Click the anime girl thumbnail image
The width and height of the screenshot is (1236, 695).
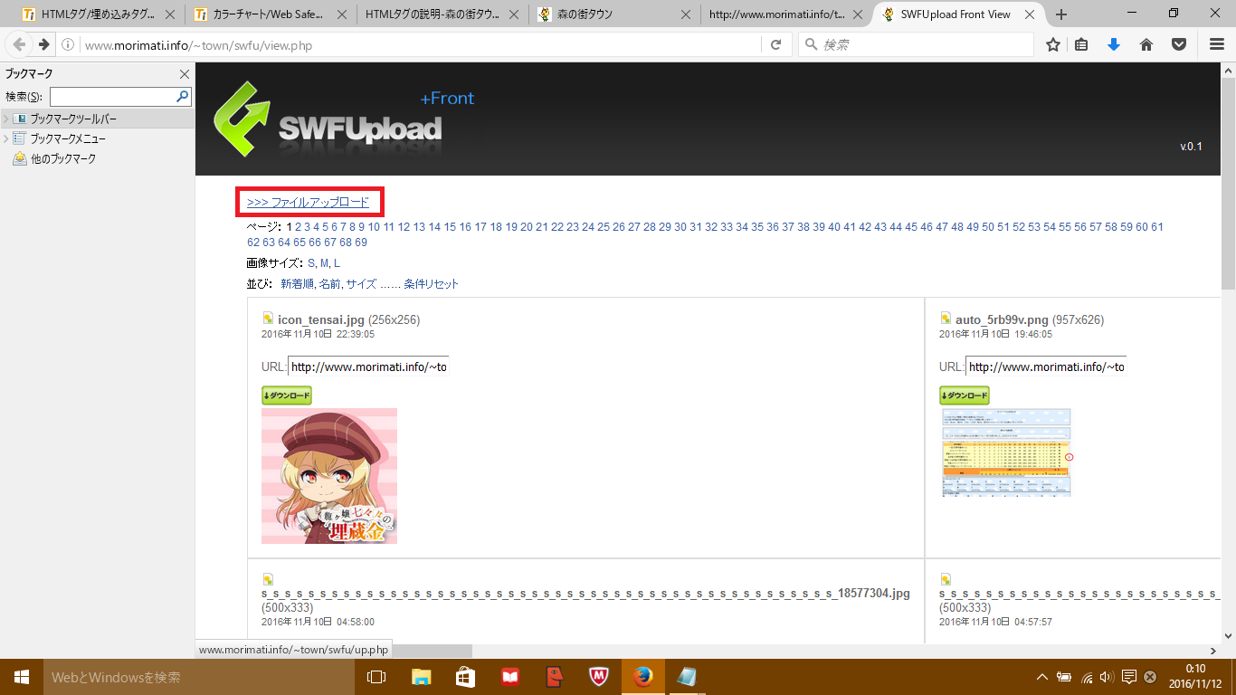point(329,476)
